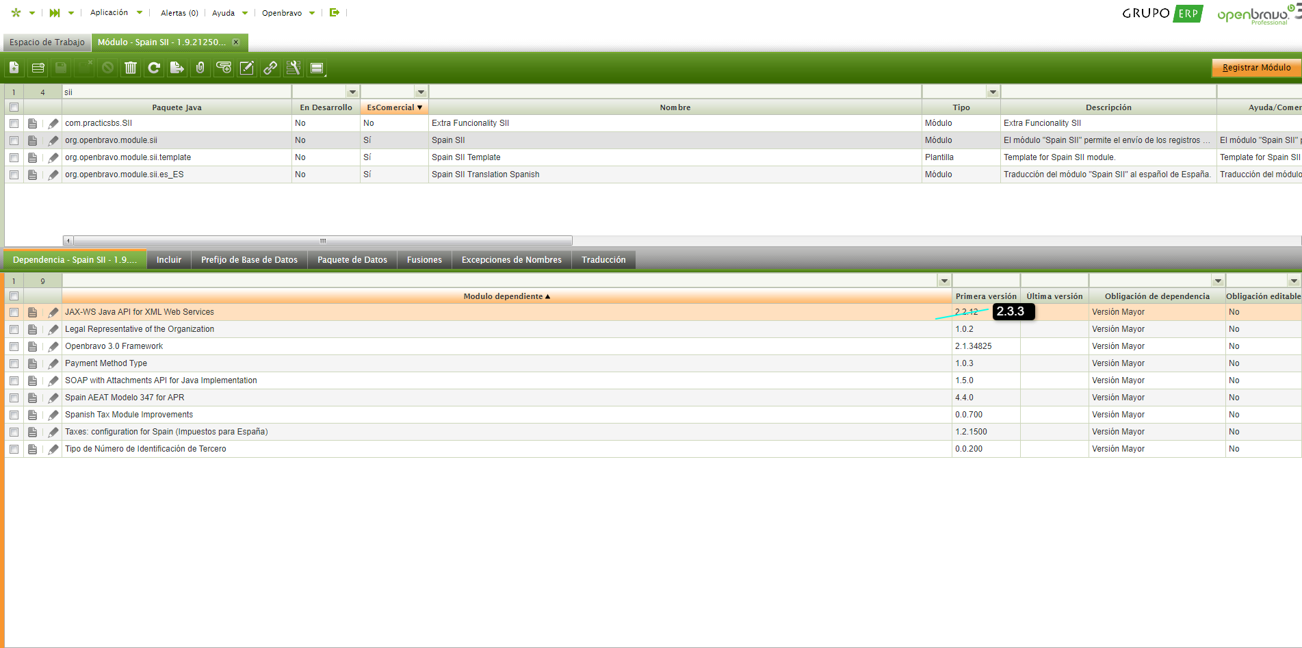Open form view for Openbravo 3.0 Framework
The height and width of the screenshot is (648, 1302).
(32, 346)
